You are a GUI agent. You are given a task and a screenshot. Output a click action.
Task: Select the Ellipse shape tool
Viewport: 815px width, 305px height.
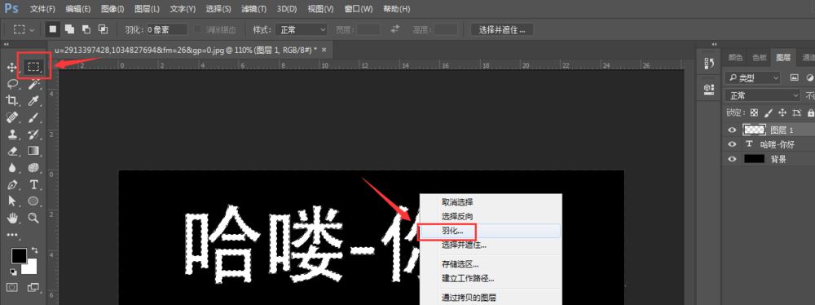coord(33,201)
